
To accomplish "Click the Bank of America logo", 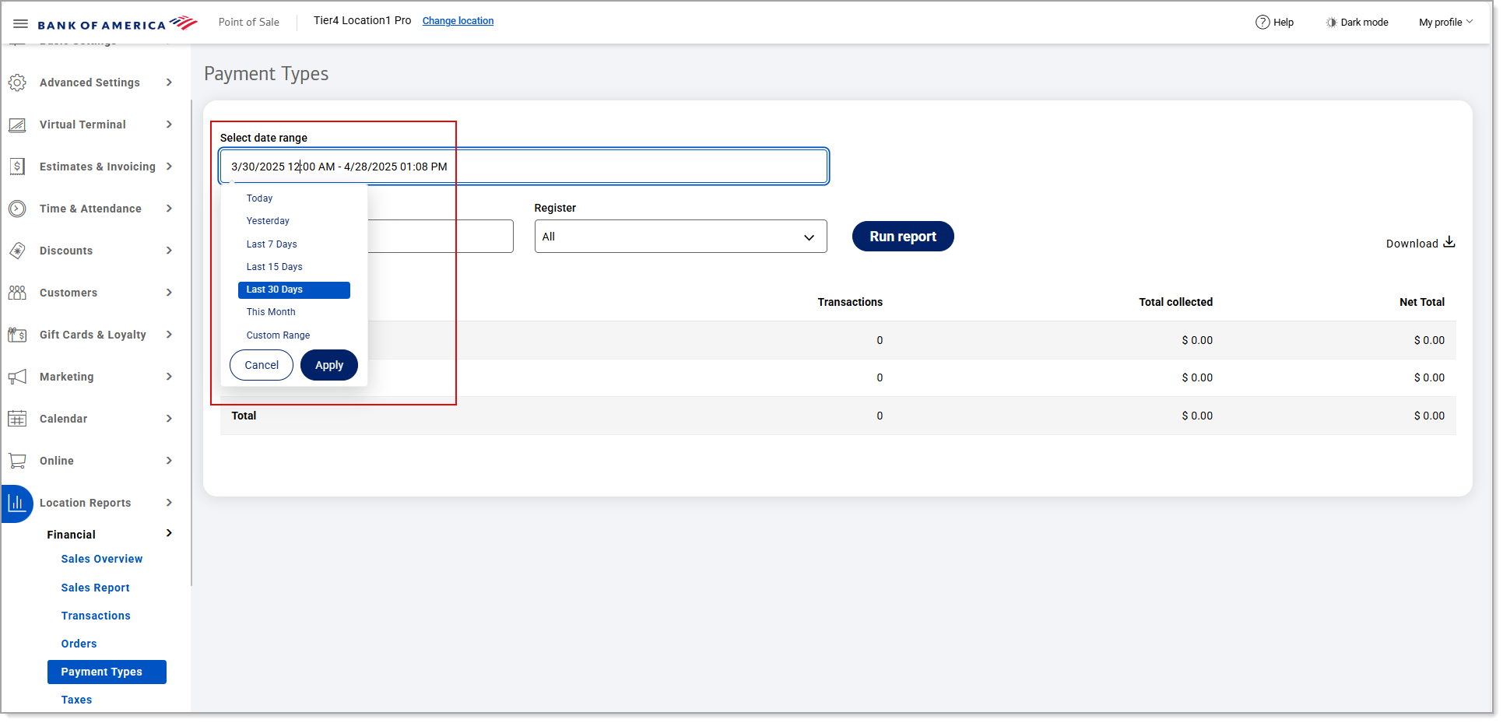I will (118, 23).
